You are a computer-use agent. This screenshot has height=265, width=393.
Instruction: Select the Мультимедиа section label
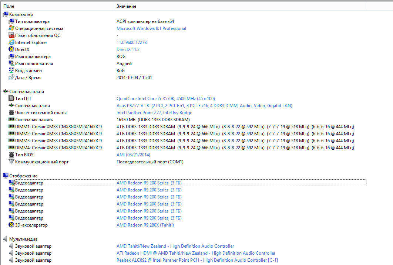(23, 239)
